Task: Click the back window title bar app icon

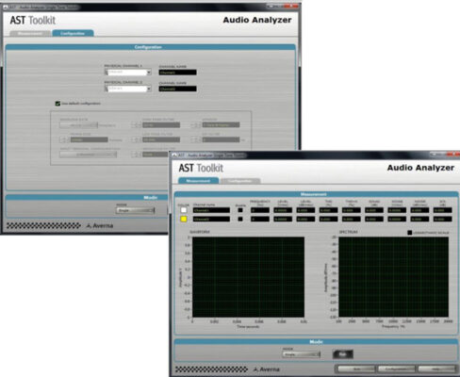Action: tap(6, 8)
